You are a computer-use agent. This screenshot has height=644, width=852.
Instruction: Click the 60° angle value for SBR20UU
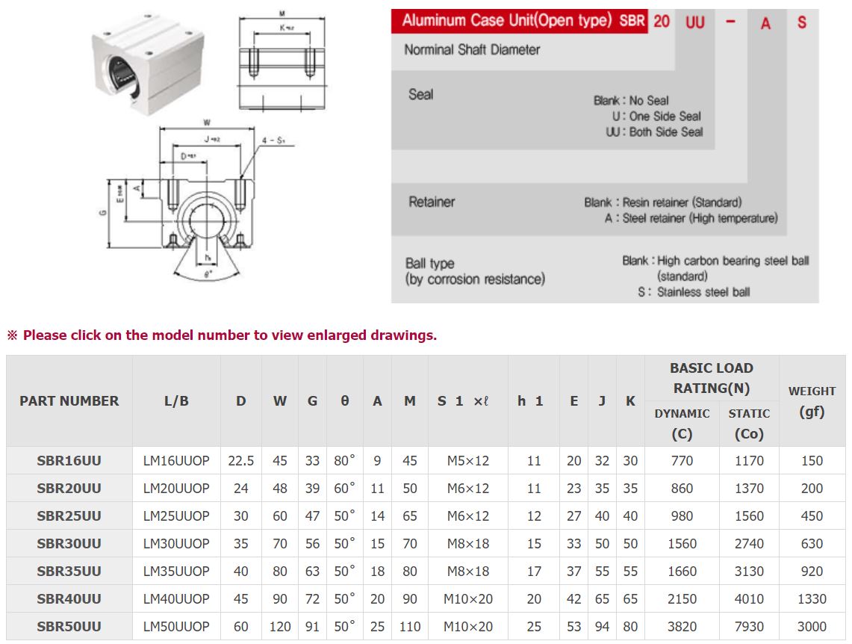344,489
